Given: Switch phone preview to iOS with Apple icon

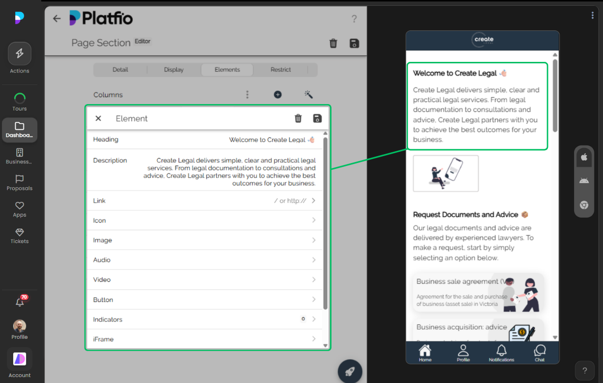Looking at the screenshot, I should tap(584, 157).
